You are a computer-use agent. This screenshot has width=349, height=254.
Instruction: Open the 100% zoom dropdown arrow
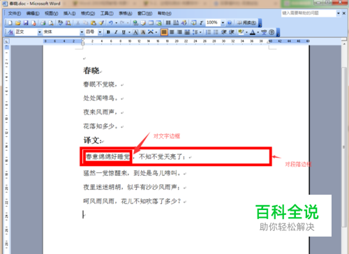pyautogui.click(x=223, y=23)
